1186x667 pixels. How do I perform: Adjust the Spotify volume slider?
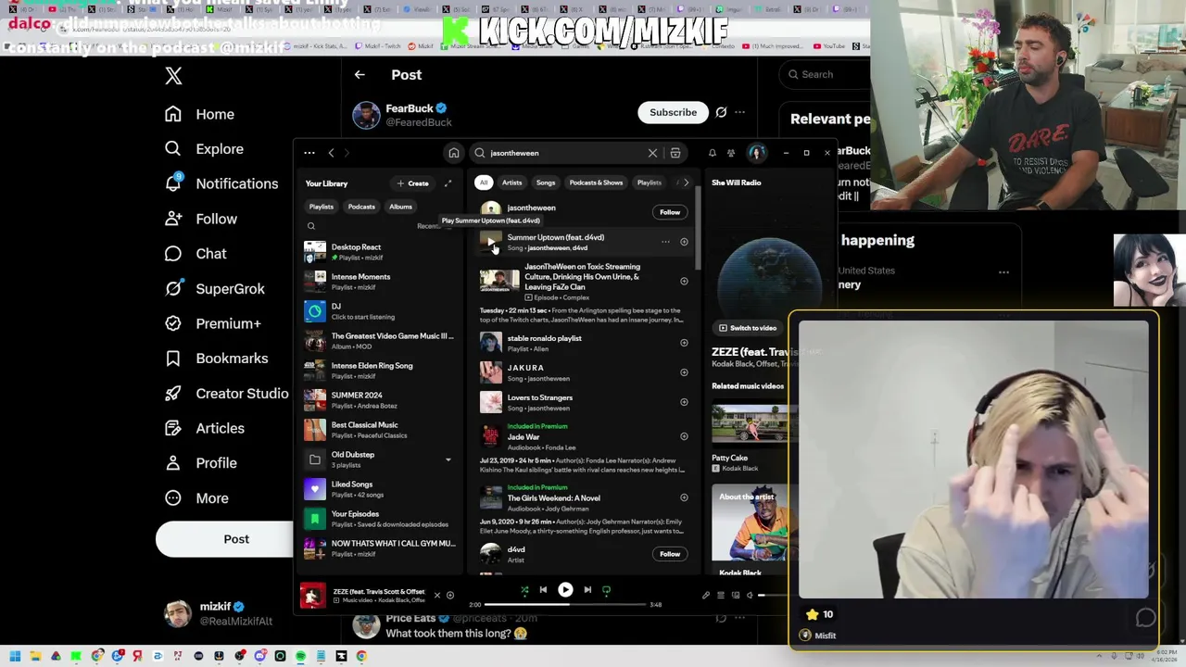(x=771, y=595)
